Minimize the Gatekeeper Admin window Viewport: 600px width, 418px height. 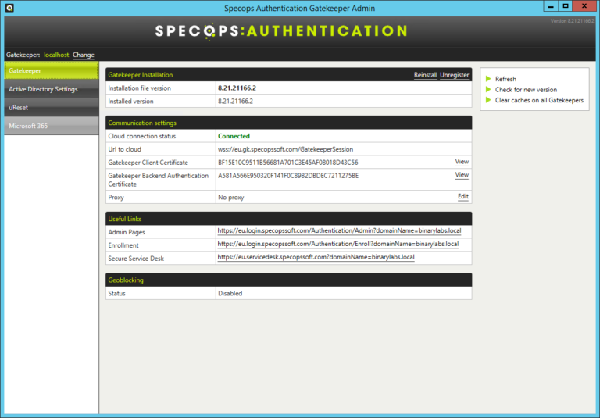551,6
